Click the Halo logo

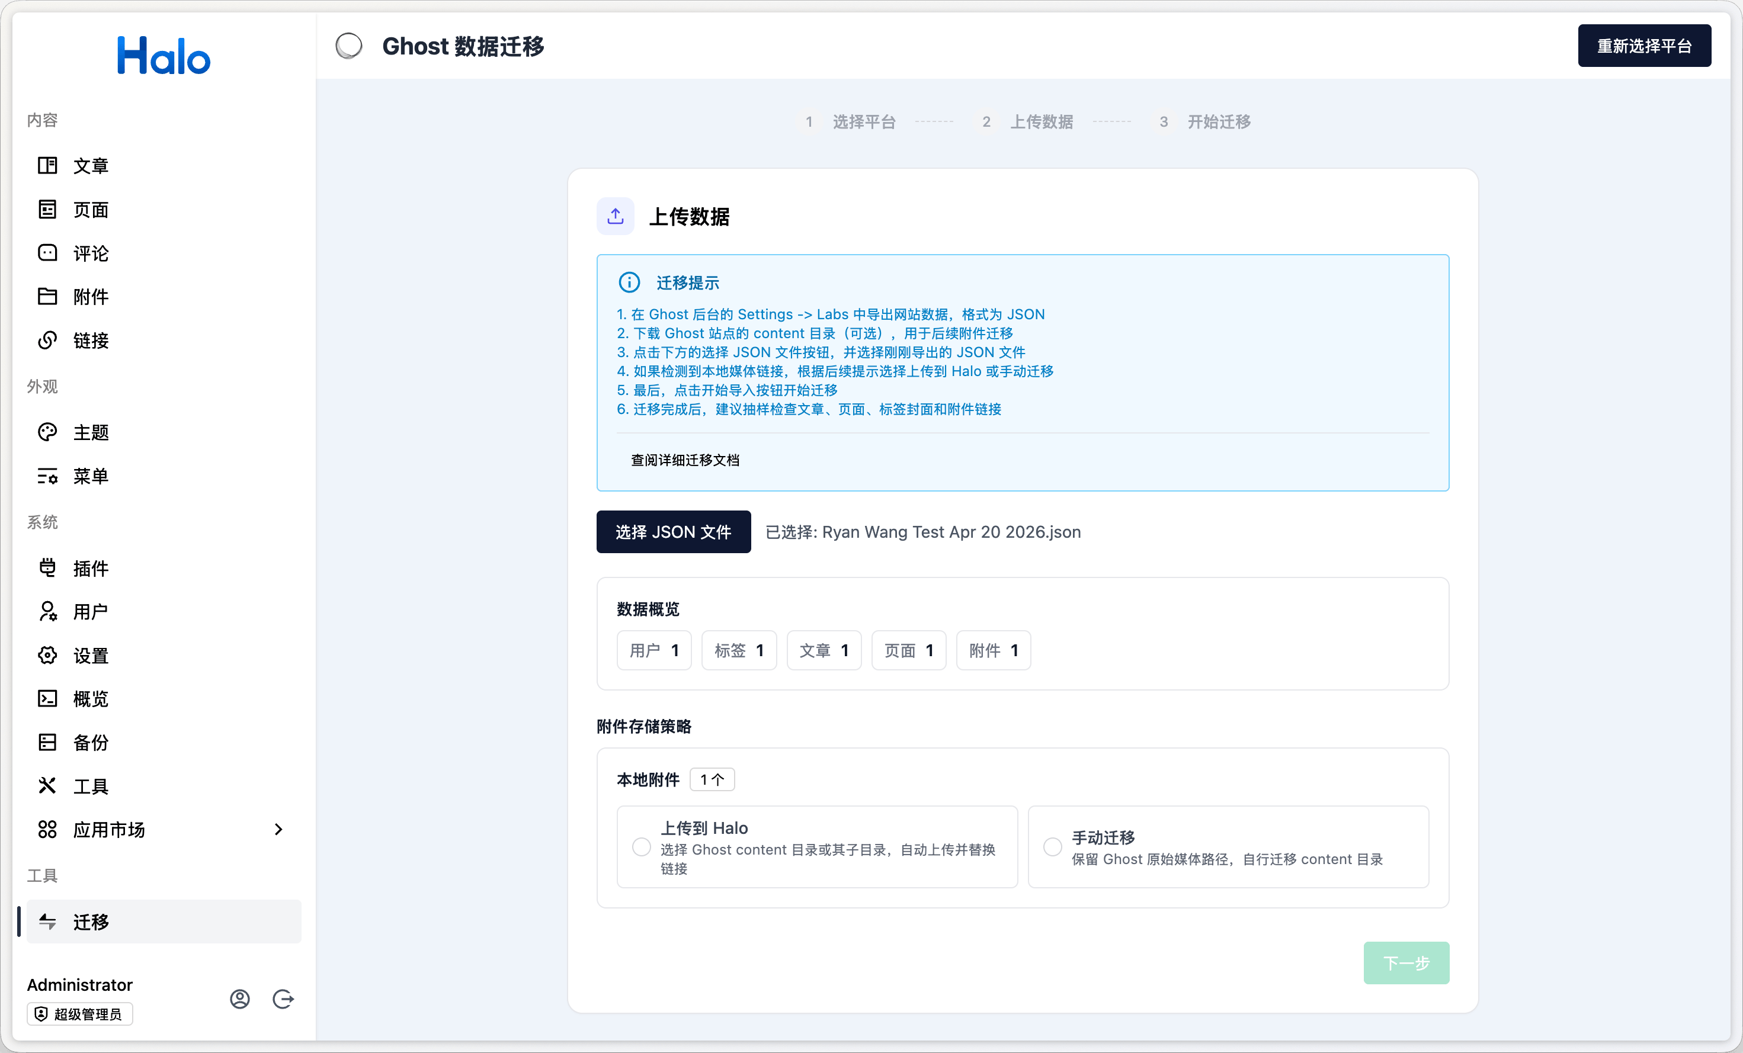click(164, 56)
